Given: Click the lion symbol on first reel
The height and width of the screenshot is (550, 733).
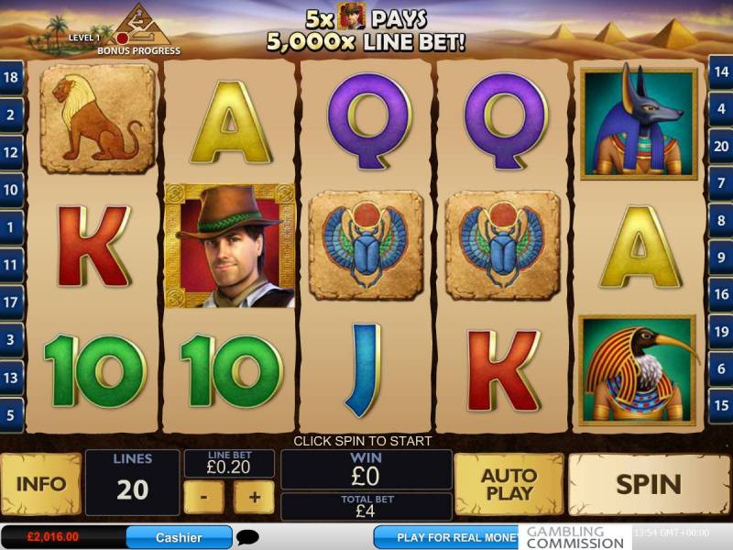Looking at the screenshot, I should [98, 119].
